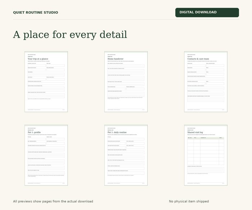
Task: Click the note 'All previews show pages from the actual download'
Action: coord(53,201)
